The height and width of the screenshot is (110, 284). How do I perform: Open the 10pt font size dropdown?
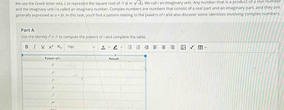(81, 47)
